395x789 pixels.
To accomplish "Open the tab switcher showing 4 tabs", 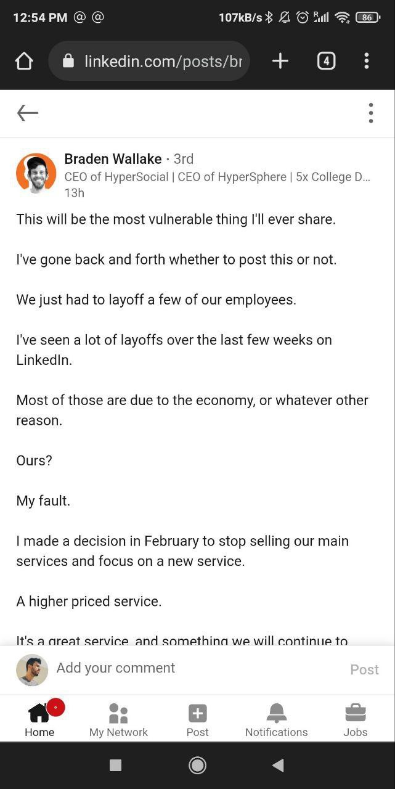I will tap(326, 60).
